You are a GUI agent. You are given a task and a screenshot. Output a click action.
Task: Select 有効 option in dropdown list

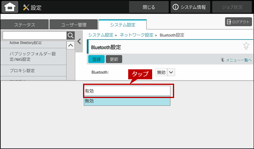pos(127,91)
